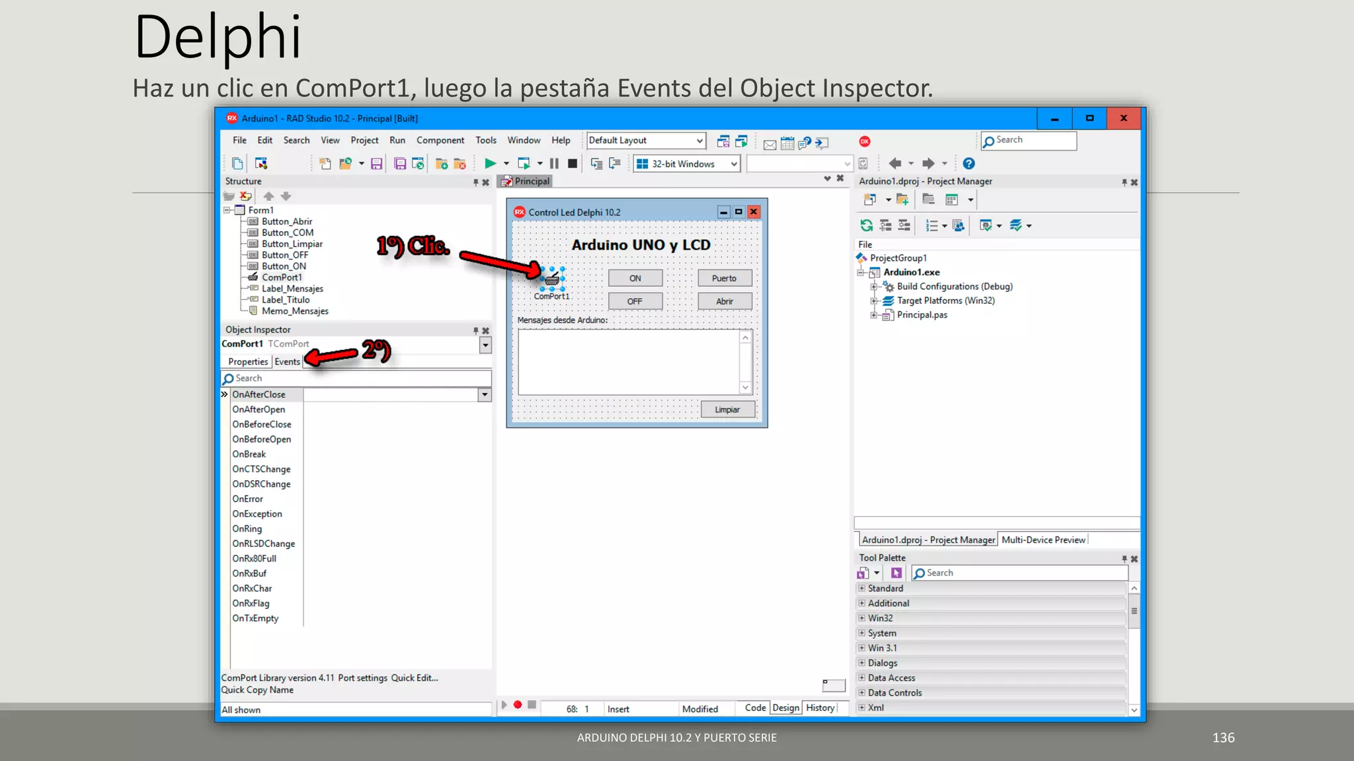The image size is (1354, 761).
Task: Open the Default Layout dropdown
Action: click(699, 141)
